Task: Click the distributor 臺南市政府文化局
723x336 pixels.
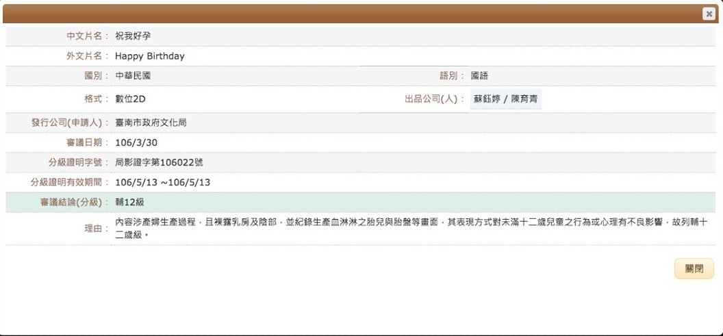Action: 151,122
